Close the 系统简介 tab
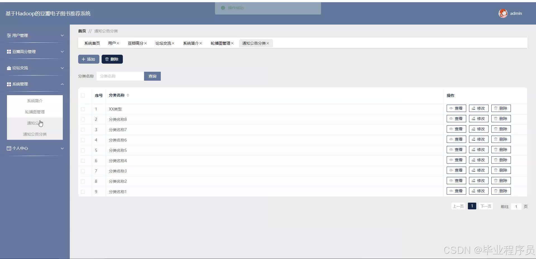The width and height of the screenshot is (536, 259). [x=201, y=43]
